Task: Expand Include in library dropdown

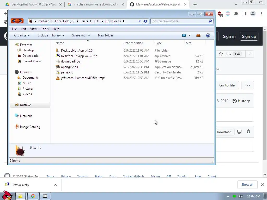Action: (51, 35)
